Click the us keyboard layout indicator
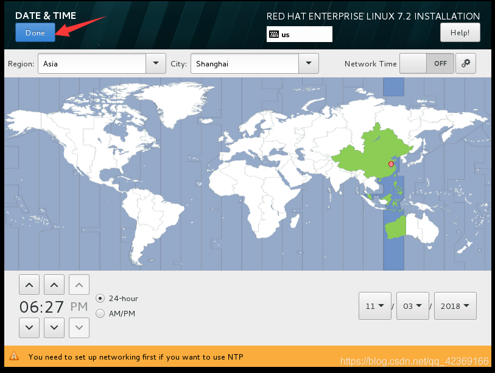495x373 pixels. click(300, 34)
